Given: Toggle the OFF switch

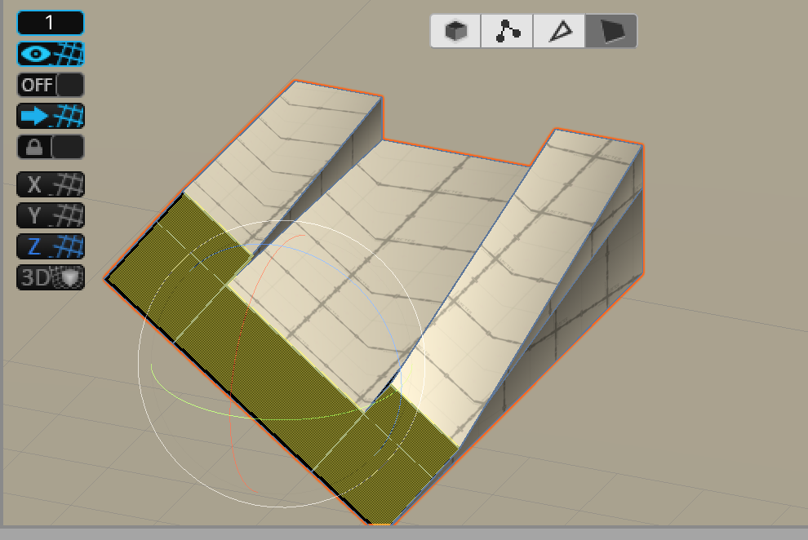Looking at the screenshot, I should [51, 85].
